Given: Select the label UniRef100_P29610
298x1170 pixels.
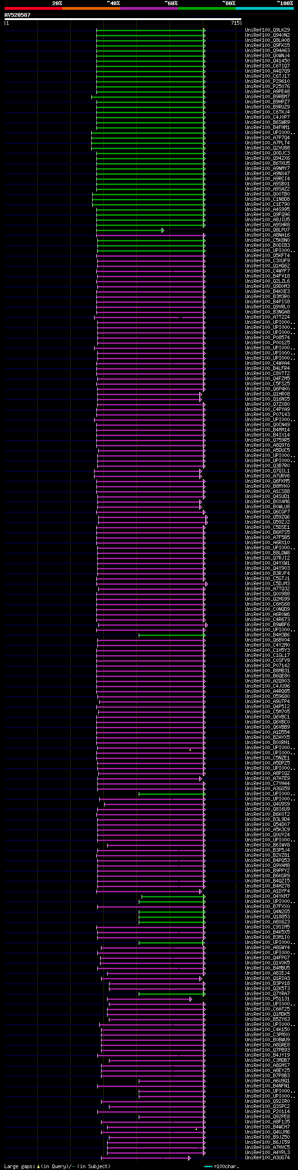Looking at the screenshot, I should 267,82.
